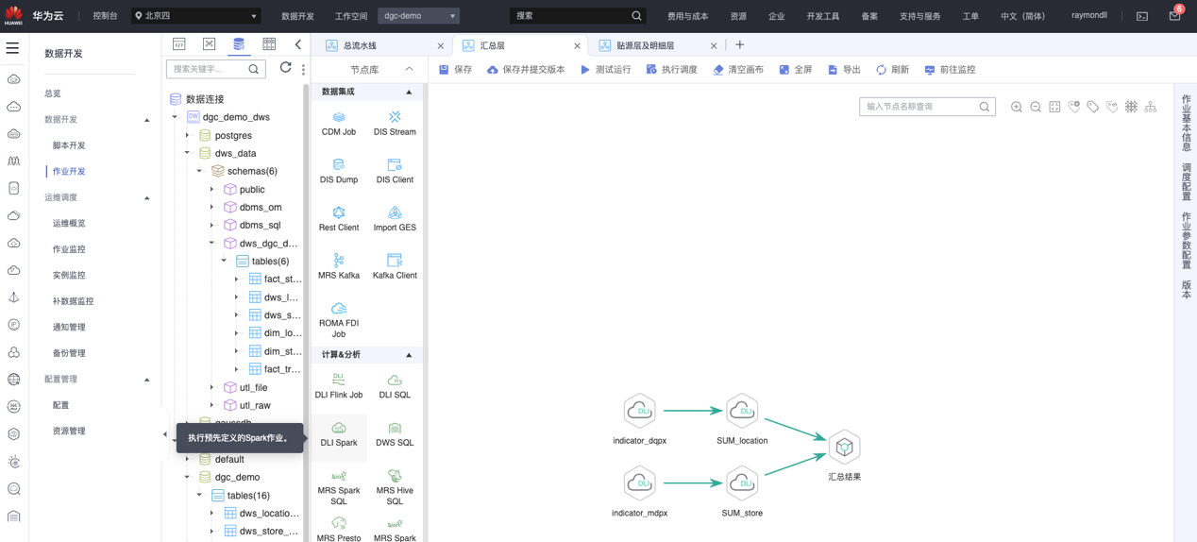
Task: Switch to the job view icon in the explorer
Action: pyautogui.click(x=210, y=44)
